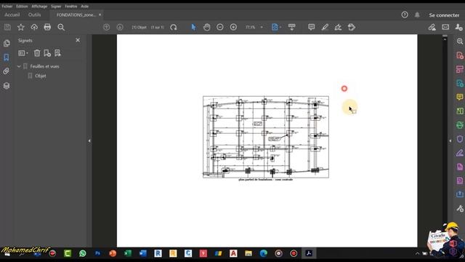Select the highlighter pen tool

click(x=325, y=28)
